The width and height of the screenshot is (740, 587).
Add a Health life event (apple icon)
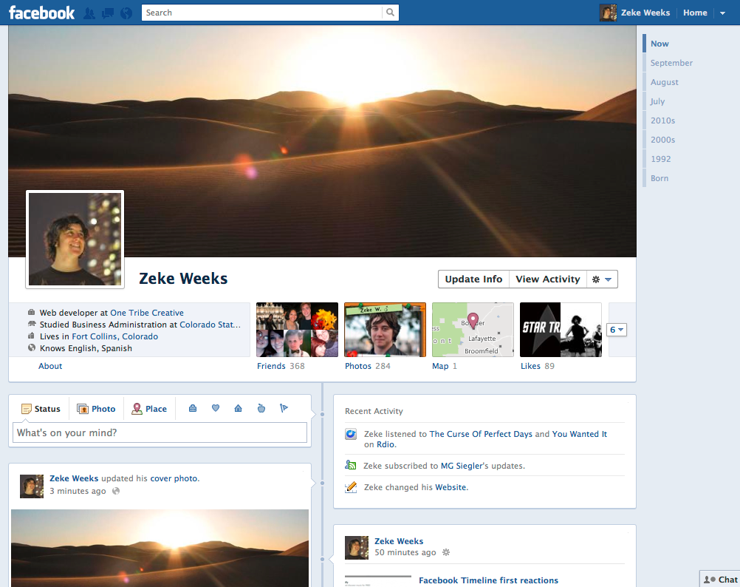[261, 408]
